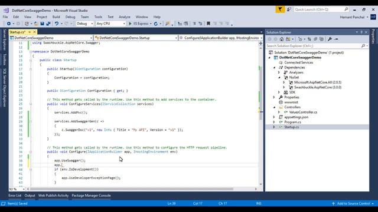Image resolution: width=378 pixels, height=212 pixels.
Task: Click Add to Source Control
Action: point(353,204)
